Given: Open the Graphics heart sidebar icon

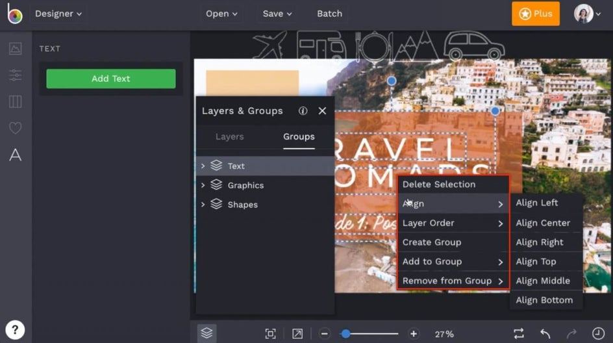Looking at the screenshot, I should coord(15,128).
